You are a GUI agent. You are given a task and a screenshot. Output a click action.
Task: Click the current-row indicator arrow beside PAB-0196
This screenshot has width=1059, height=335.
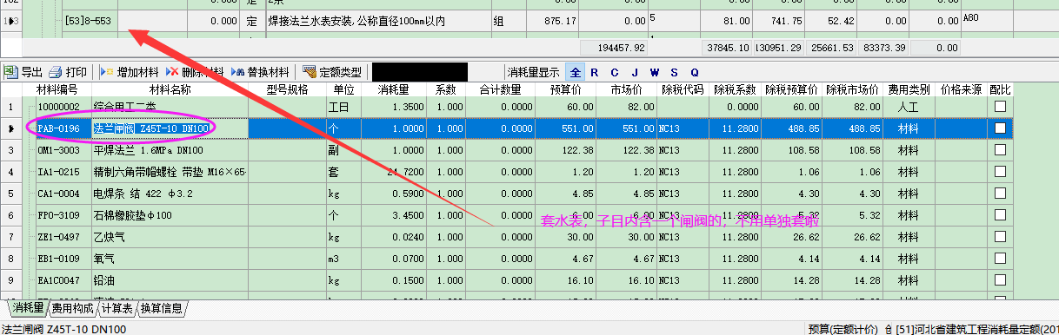11,128
